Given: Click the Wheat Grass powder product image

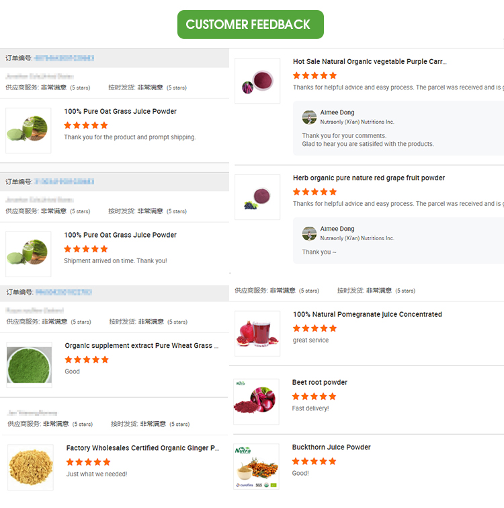Looking at the screenshot, I should 29,365.
